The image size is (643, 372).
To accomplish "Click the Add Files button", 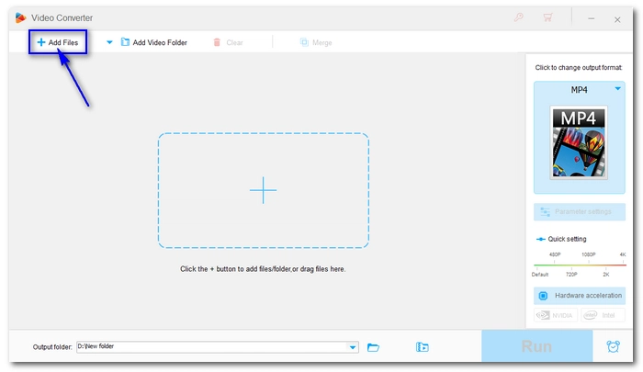I will click(x=58, y=42).
